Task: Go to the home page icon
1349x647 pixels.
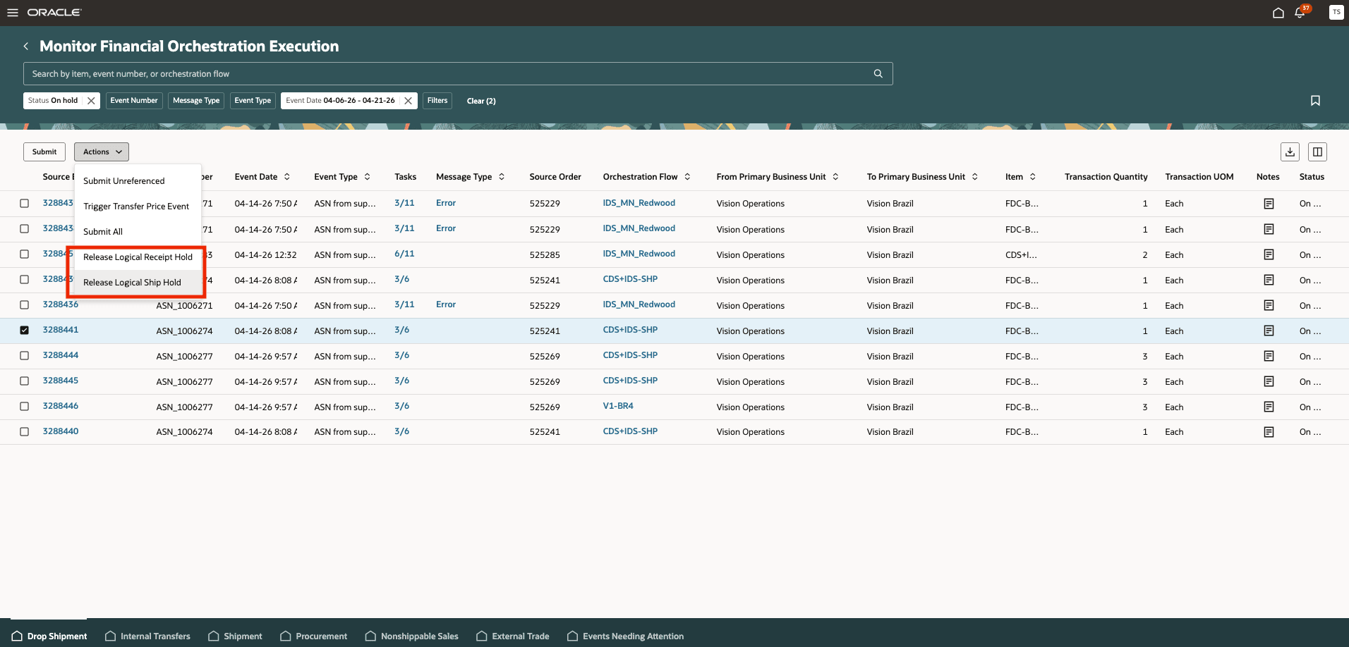Action: 1278,13
